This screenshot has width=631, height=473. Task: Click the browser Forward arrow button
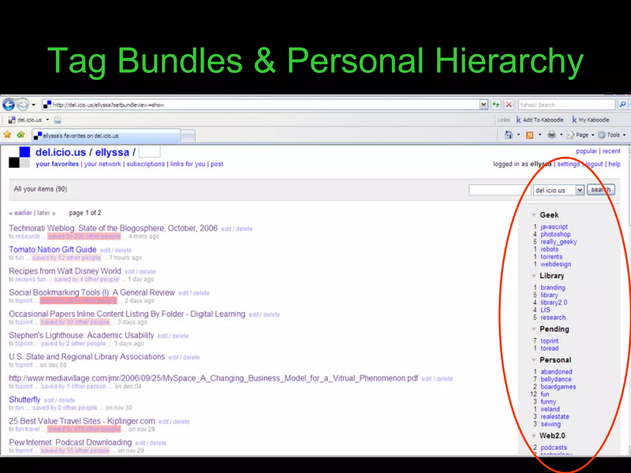(22, 105)
